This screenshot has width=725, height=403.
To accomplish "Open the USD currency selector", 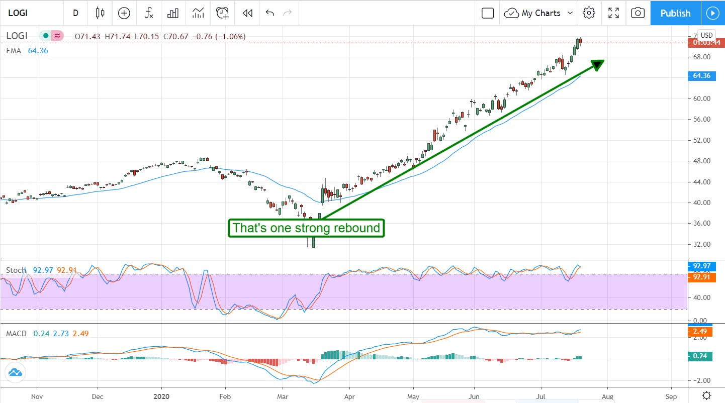I will coord(707,35).
